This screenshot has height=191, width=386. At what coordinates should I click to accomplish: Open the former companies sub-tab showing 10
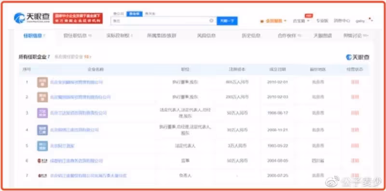73,57
